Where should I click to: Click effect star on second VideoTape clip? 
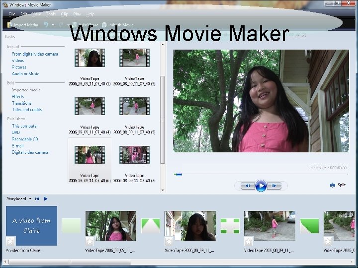coord(169,241)
